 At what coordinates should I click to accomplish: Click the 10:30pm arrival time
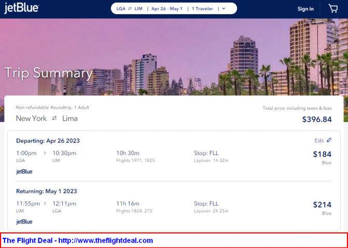pos(64,153)
